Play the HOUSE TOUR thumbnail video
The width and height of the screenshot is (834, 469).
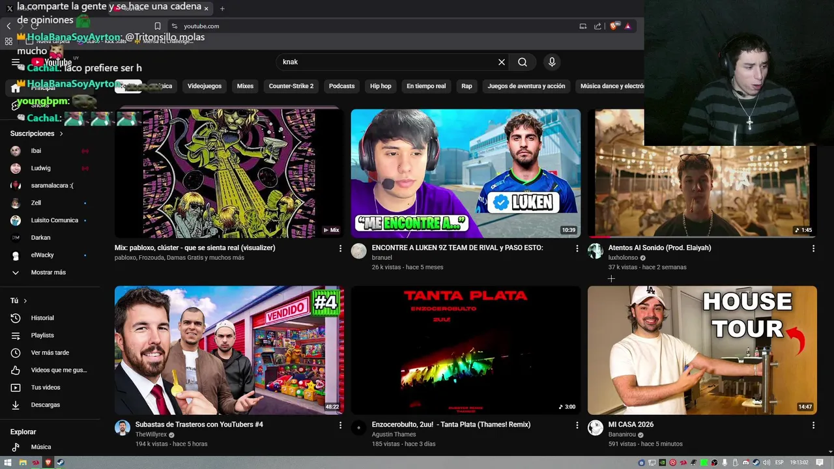point(702,350)
